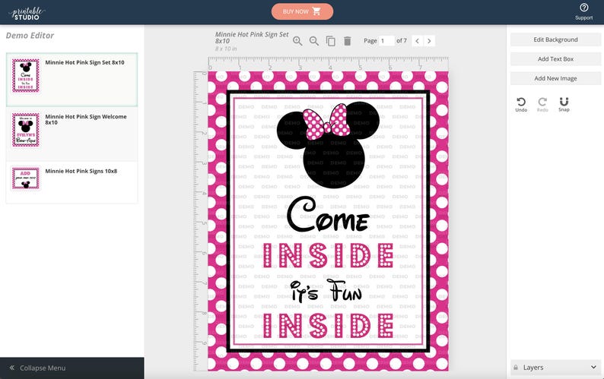
Task: Click the BUY NOW button
Action: point(303,11)
